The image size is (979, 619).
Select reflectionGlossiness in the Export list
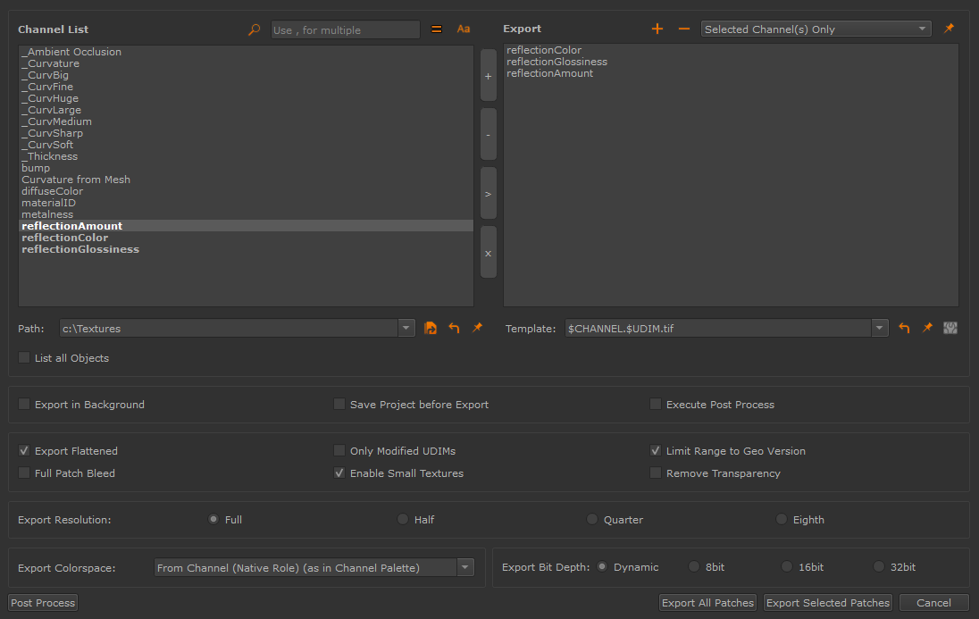tap(556, 62)
